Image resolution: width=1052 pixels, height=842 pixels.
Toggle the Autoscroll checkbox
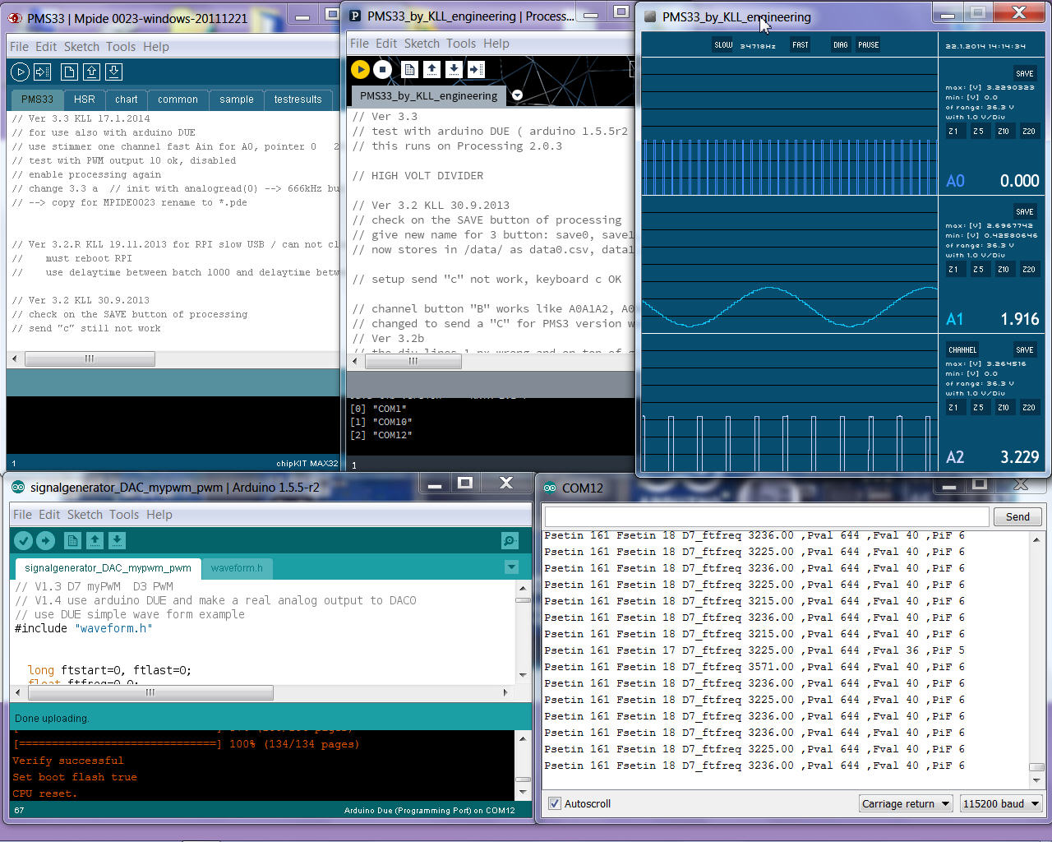coord(555,803)
